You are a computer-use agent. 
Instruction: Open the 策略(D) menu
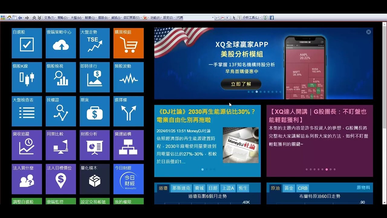coord(63,18)
